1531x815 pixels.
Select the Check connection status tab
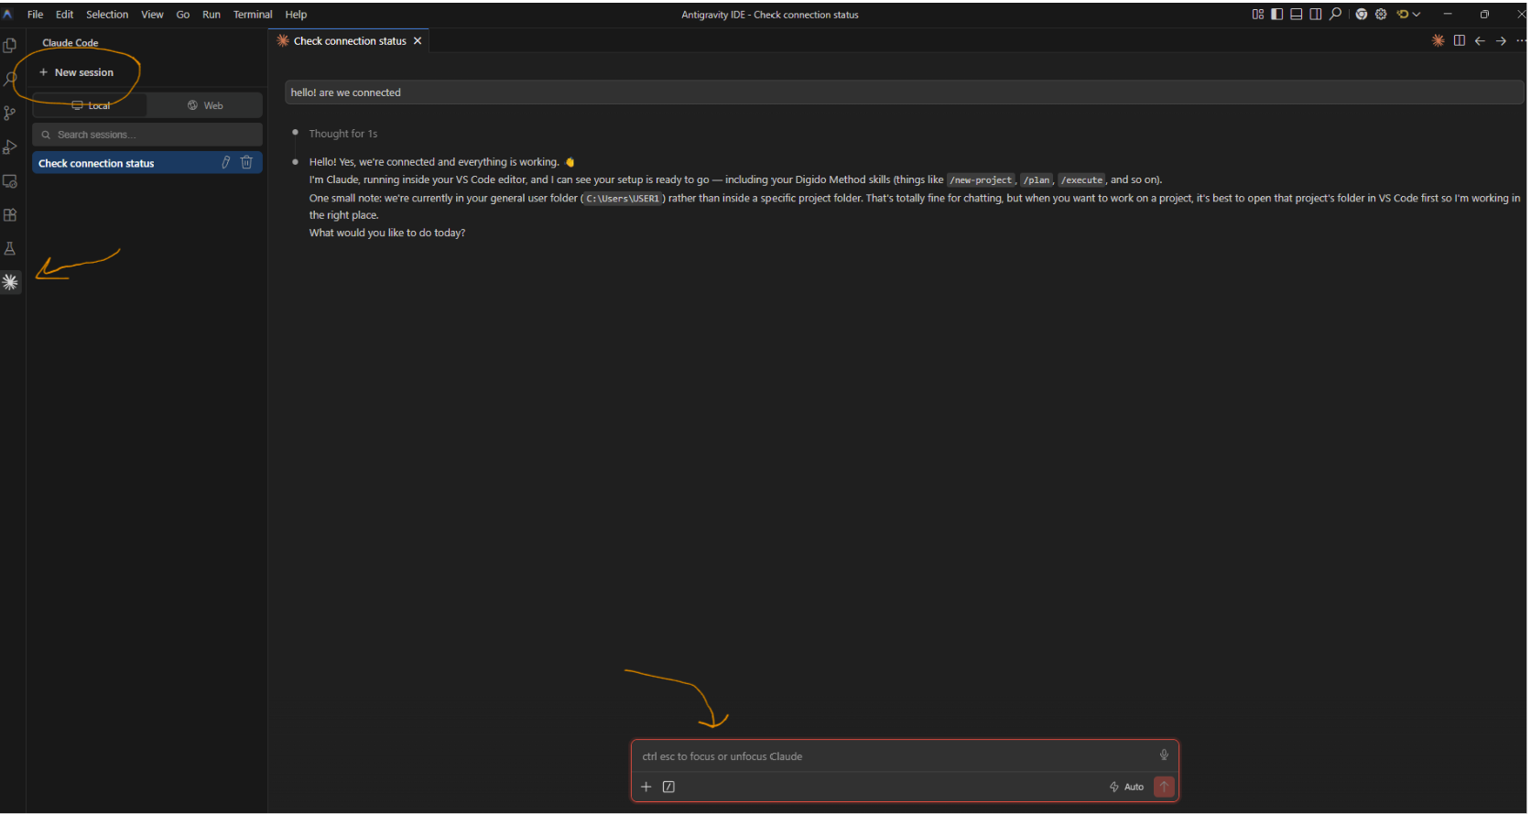coord(349,41)
